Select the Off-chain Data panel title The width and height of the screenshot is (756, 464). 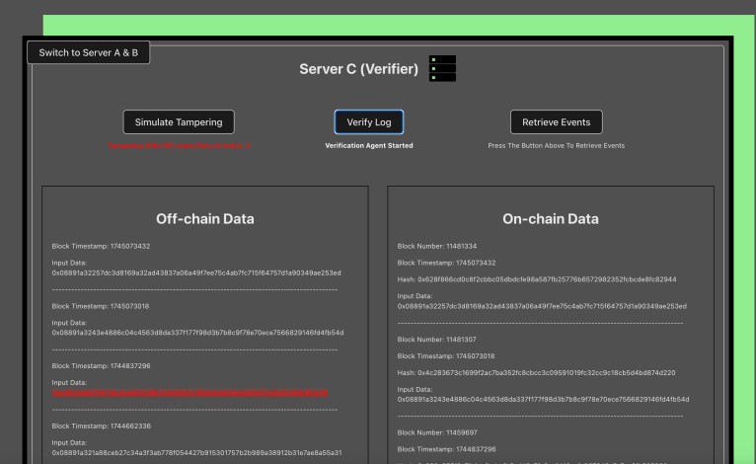pos(205,218)
